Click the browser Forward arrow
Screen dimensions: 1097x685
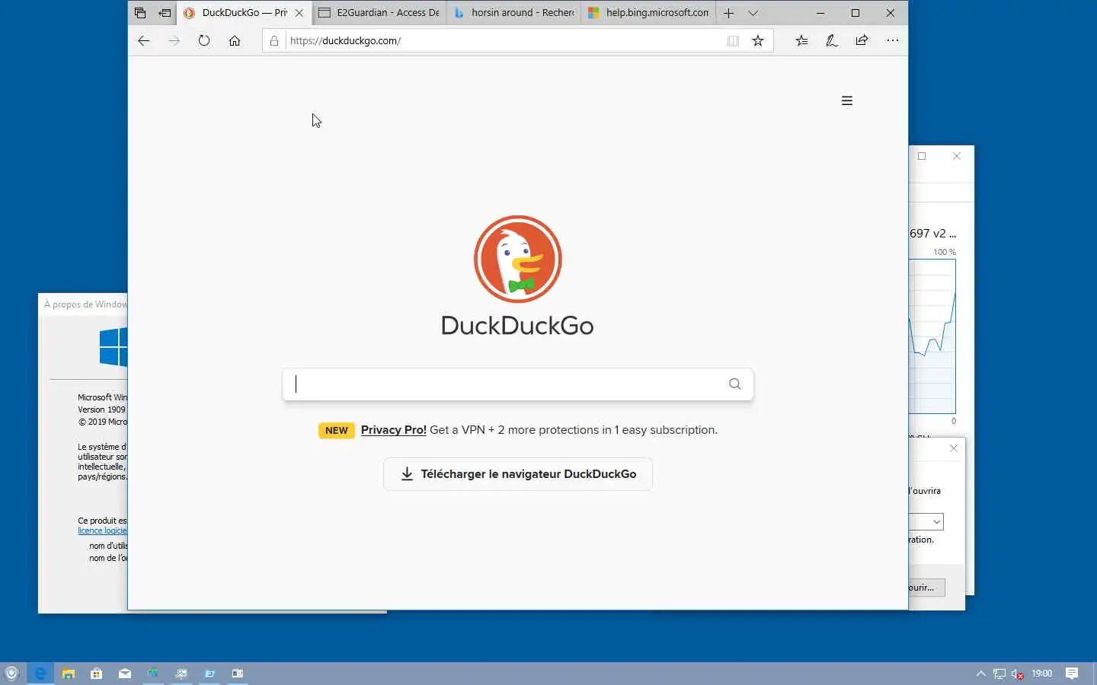(174, 41)
